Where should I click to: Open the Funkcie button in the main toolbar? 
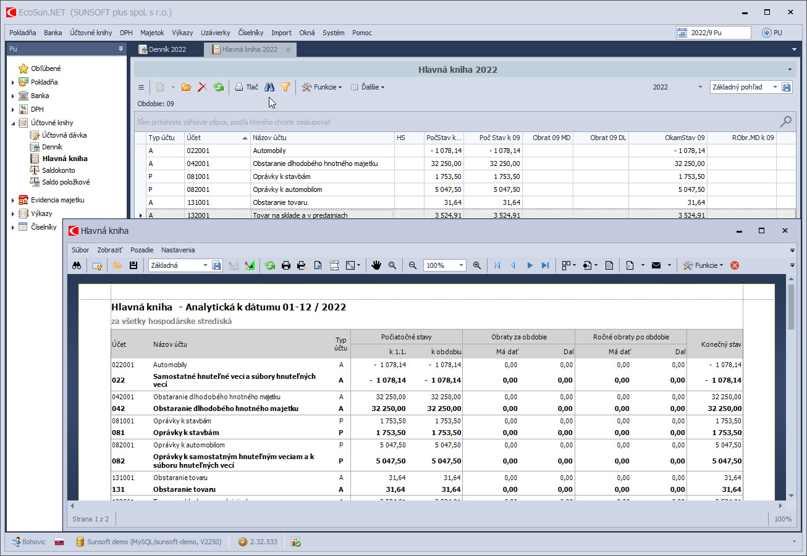[x=322, y=88]
